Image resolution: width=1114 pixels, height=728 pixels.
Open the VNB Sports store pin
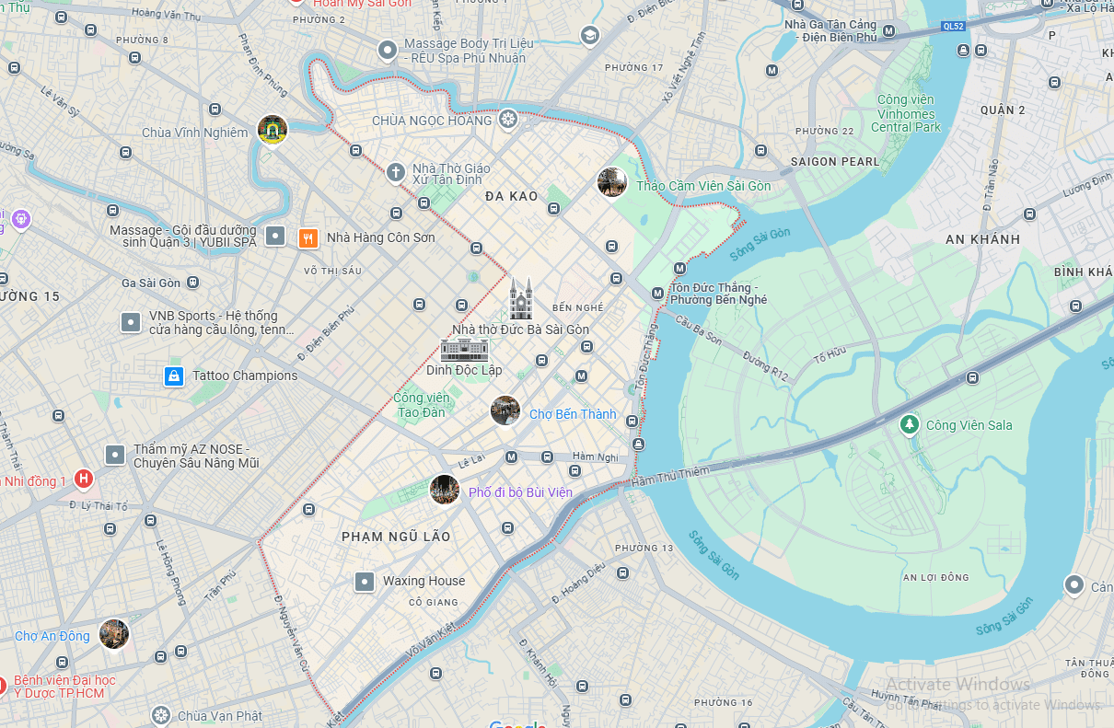[131, 322]
